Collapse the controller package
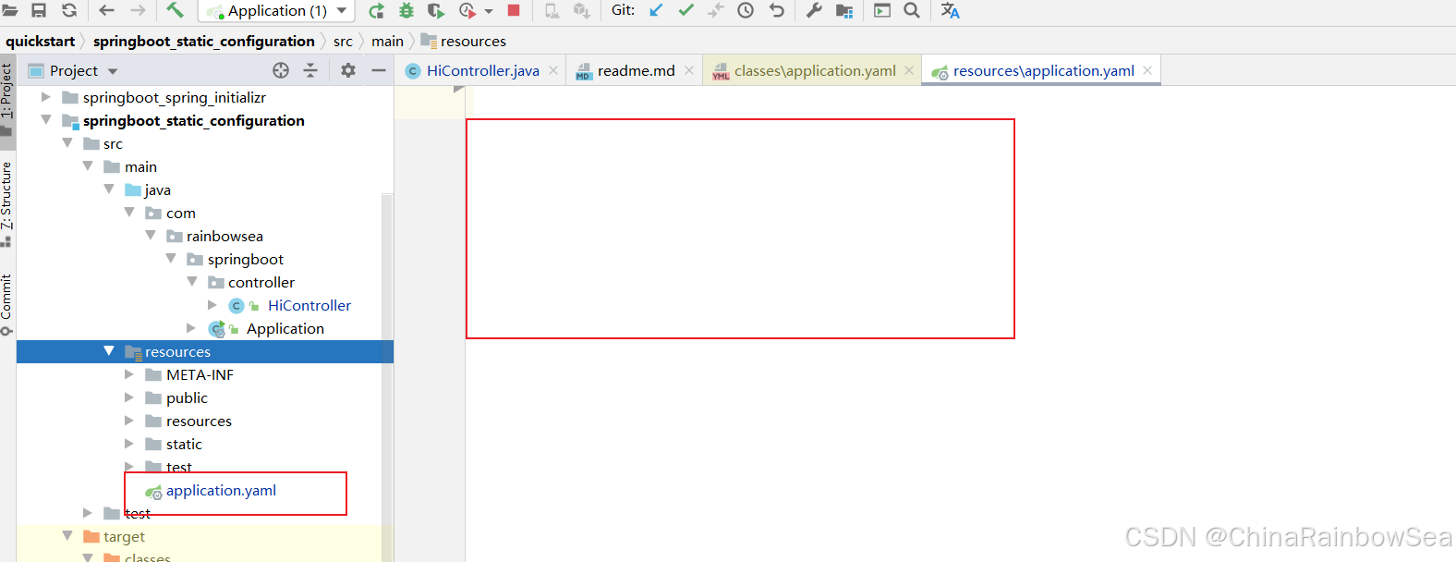Viewport: 1456px width, 562px height. 192,282
